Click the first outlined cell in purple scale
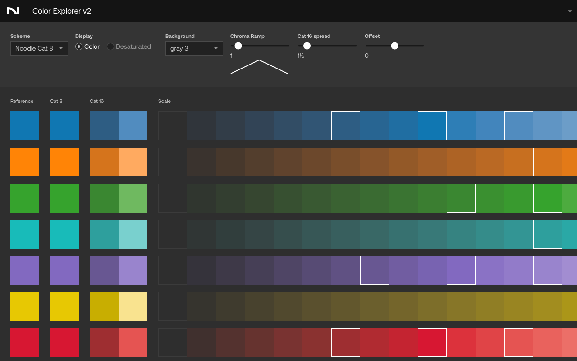 click(375, 270)
